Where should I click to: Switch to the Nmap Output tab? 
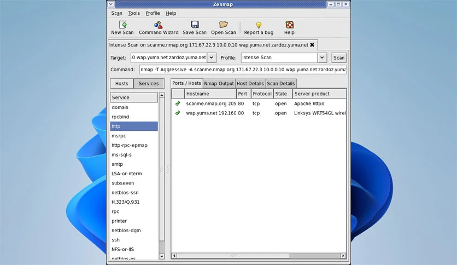pos(219,83)
